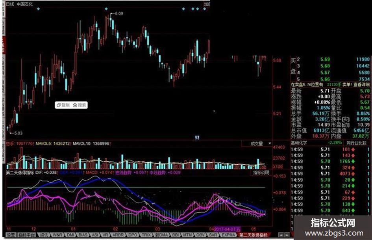Click the 最高 value 5.73
Viewport: 372px width, 240px height.
(x=365, y=97)
